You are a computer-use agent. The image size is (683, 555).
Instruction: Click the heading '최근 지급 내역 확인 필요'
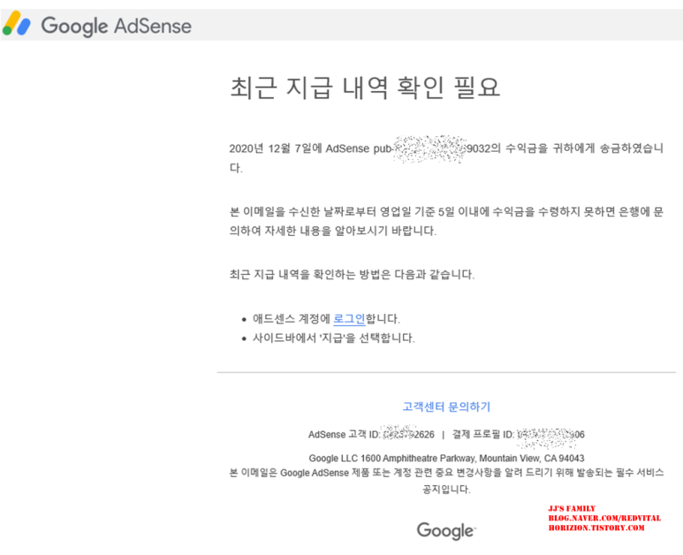click(x=365, y=87)
